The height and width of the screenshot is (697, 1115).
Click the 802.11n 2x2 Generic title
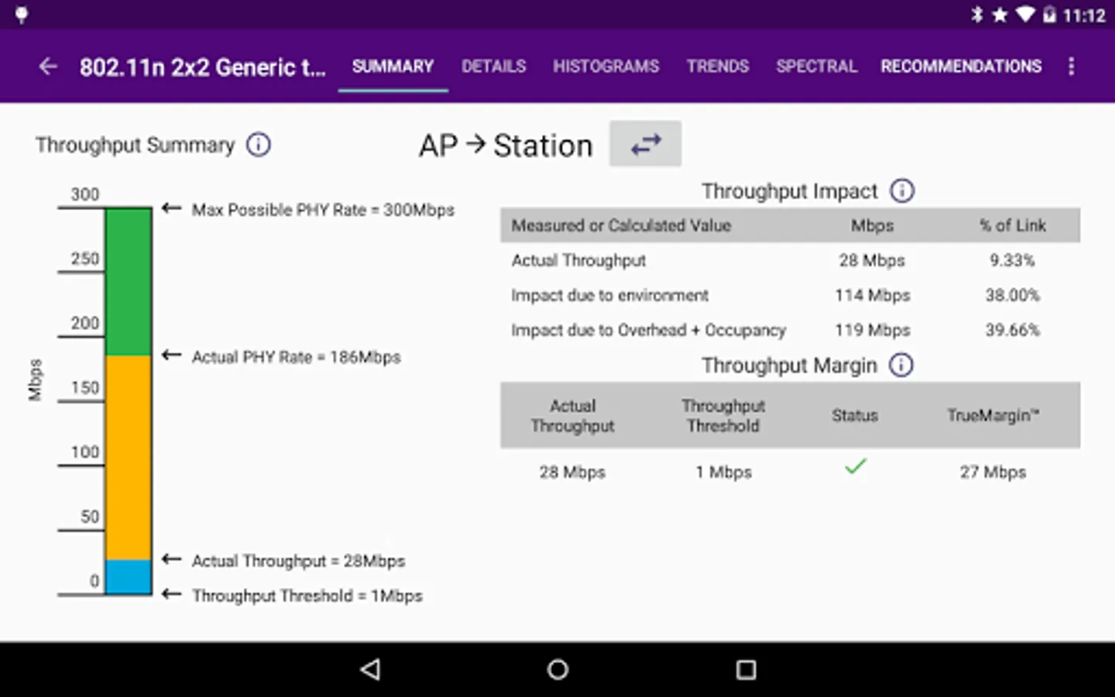[x=203, y=67]
